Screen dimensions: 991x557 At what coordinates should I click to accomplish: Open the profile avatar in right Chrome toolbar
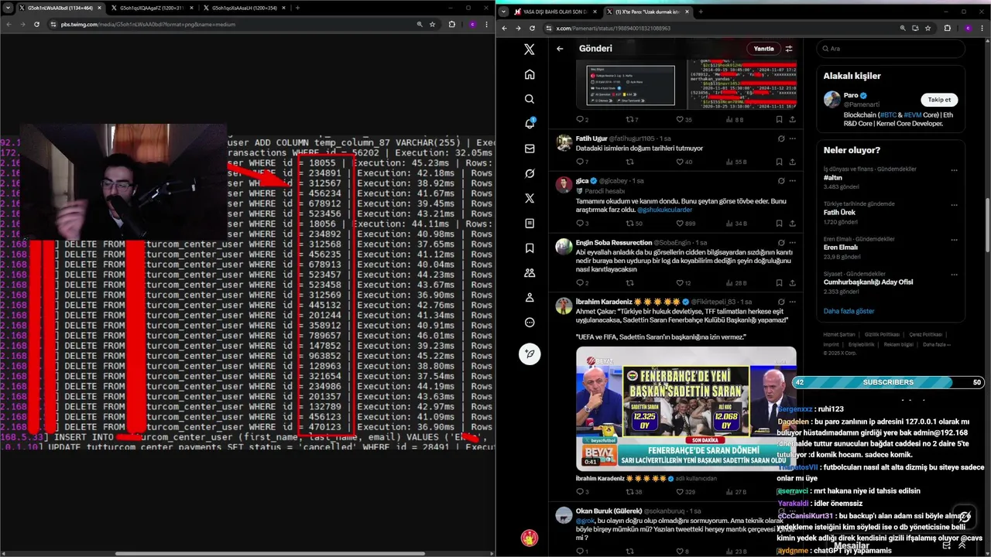click(x=967, y=28)
